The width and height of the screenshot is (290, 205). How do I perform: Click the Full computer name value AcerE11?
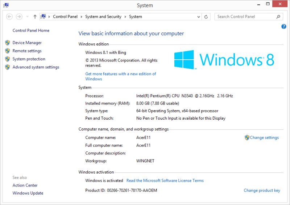(x=143, y=145)
